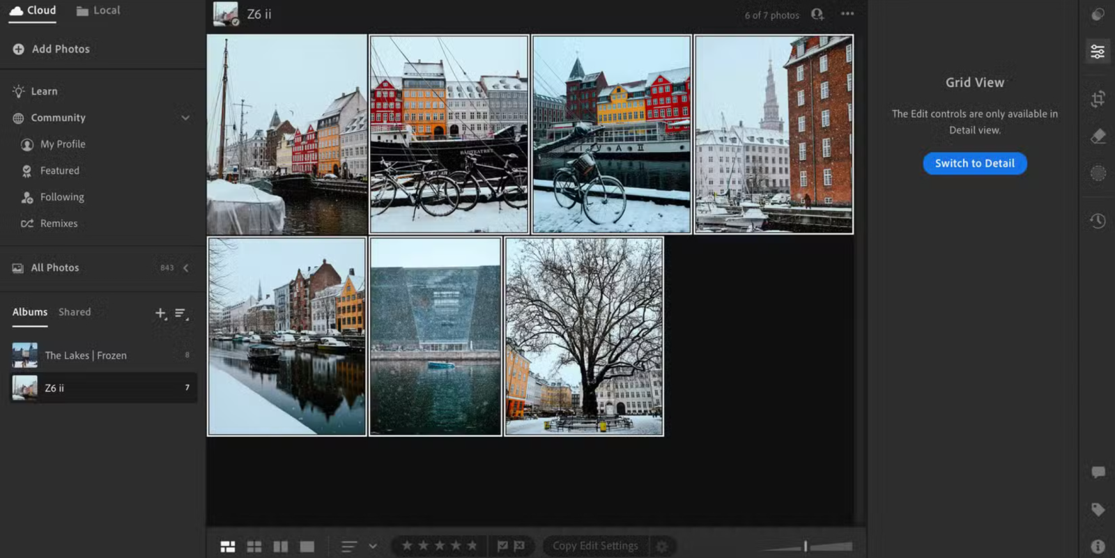Screen dimensions: 1115x558
Task: Adjust the thumbnail size slider
Action: point(806,547)
